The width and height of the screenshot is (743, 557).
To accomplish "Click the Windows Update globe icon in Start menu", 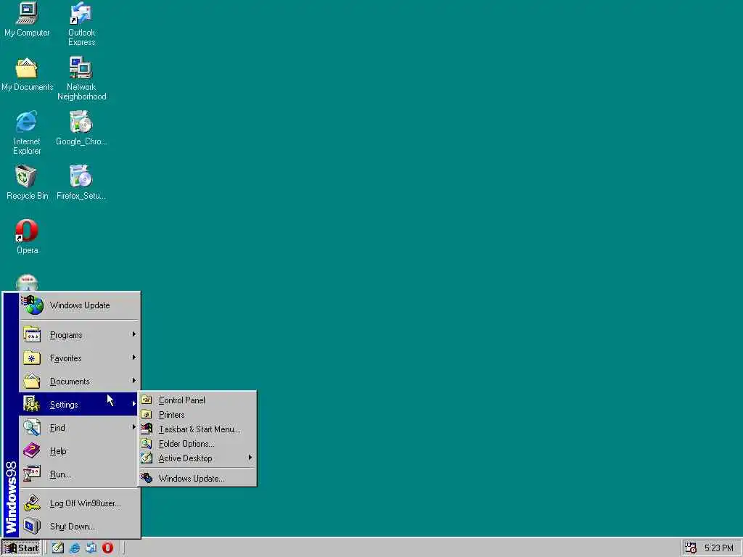I will 33,305.
